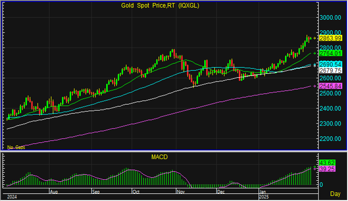Select the Dec marker on time axis

click(221, 192)
